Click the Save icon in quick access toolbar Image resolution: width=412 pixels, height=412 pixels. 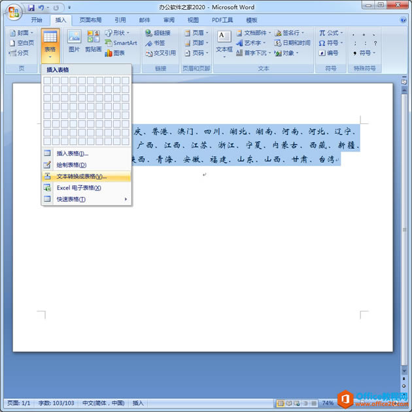click(x=31, y=8)
